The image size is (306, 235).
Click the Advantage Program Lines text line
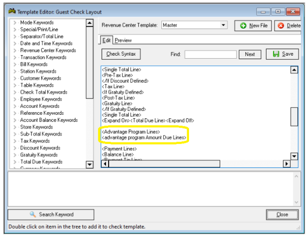point(131,132)
